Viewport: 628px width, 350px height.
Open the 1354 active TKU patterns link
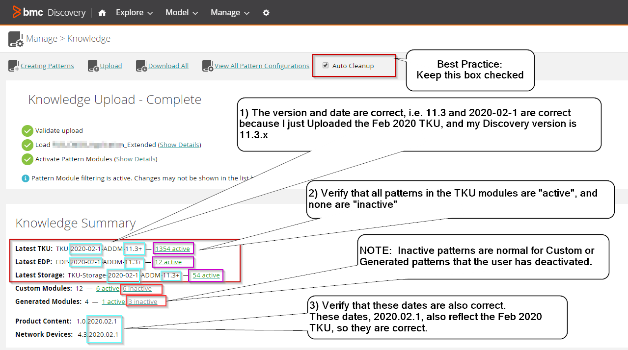(x=172, y=249)
